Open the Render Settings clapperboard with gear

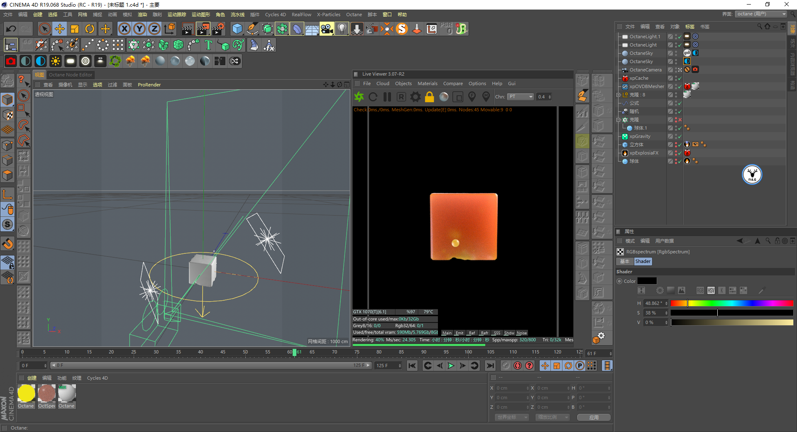point(218,29)
